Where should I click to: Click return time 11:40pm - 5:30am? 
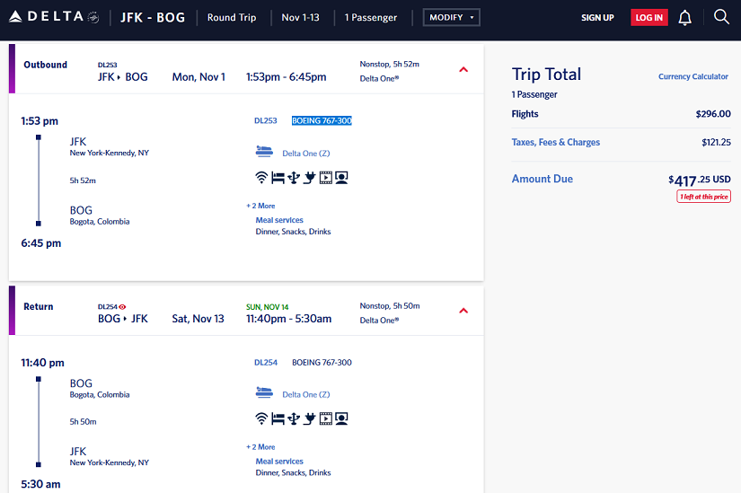[x=288, y=319]
